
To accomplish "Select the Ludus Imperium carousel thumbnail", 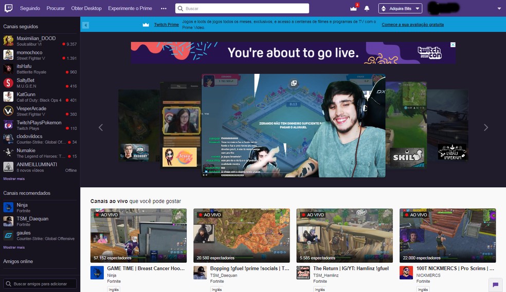I will click(x=447, y=125).
